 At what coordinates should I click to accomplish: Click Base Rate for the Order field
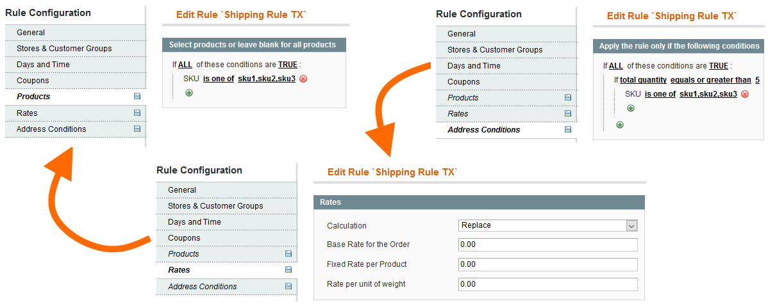(x=547, y=244)
